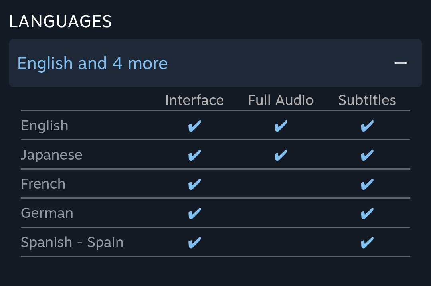The image size is (431, 286).
Task: Click the LANGUAGES section heading
Action: pyautogui.click(x=60, y=22)
